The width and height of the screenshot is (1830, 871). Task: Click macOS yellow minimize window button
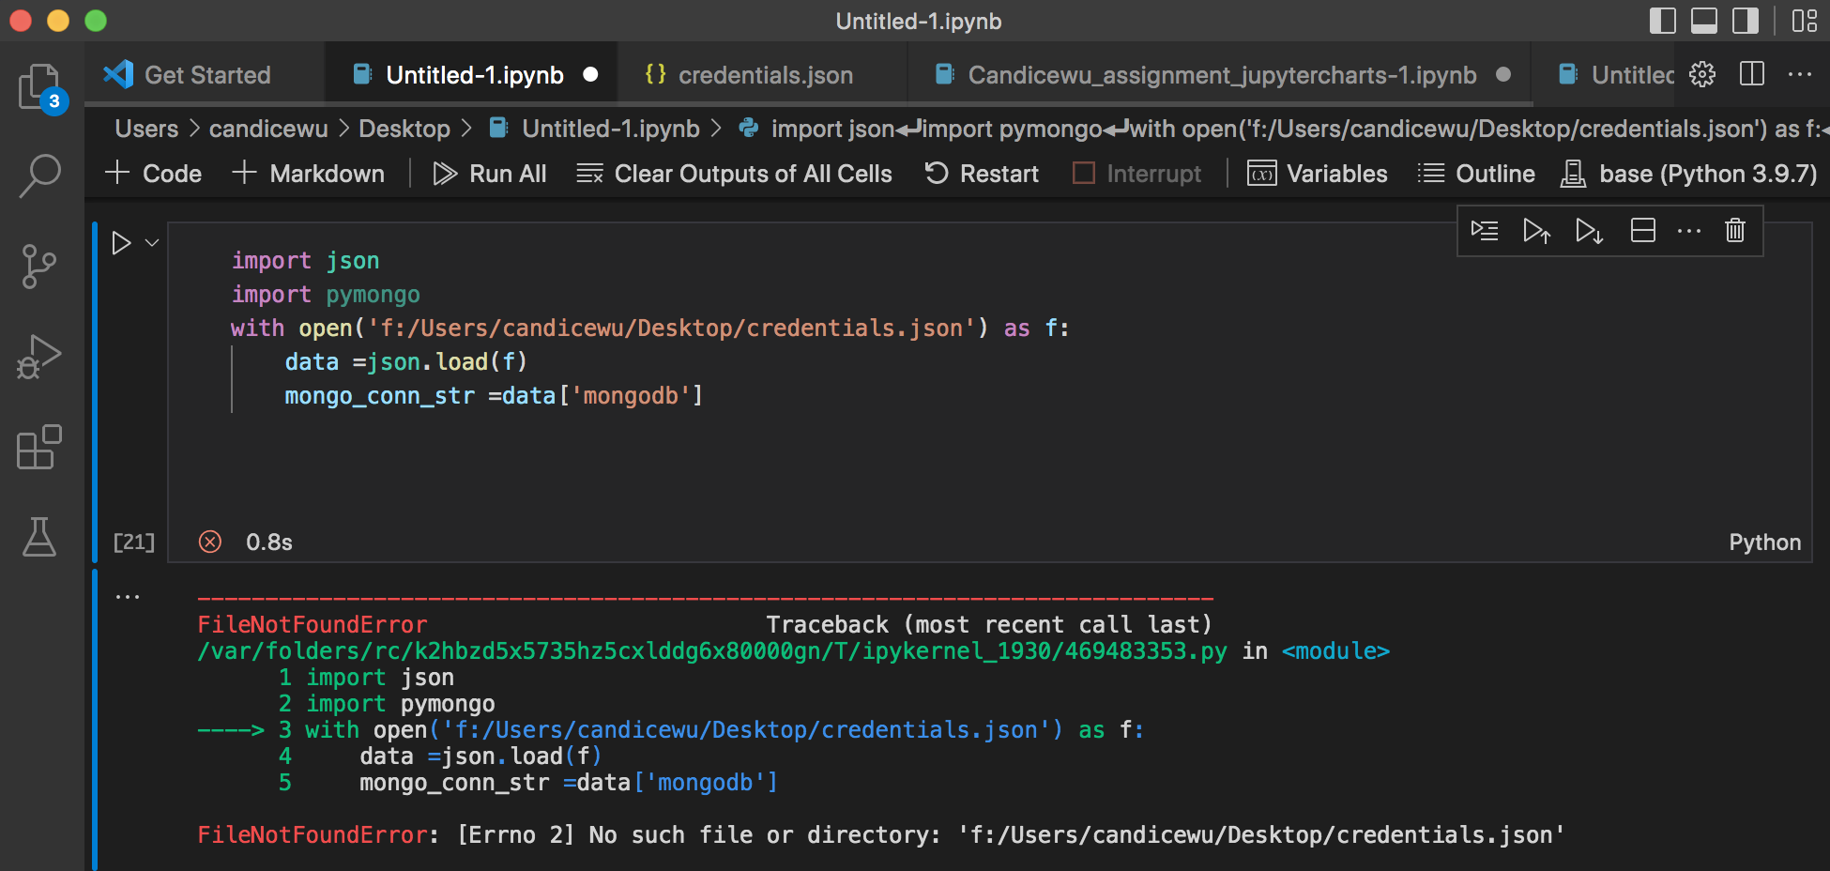(58, 21)
